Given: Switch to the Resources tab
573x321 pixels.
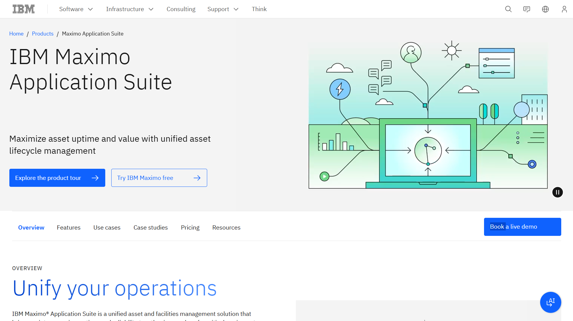Looking at the screenshot, I should click(x=226, y=227).
